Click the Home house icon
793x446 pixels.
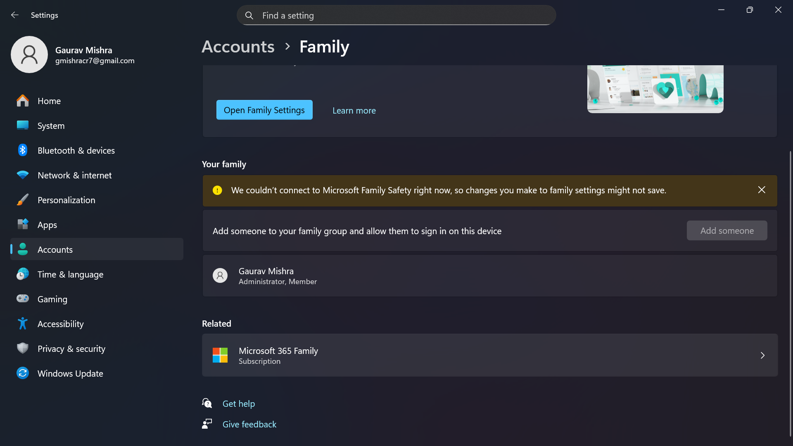tap(23, 101)
